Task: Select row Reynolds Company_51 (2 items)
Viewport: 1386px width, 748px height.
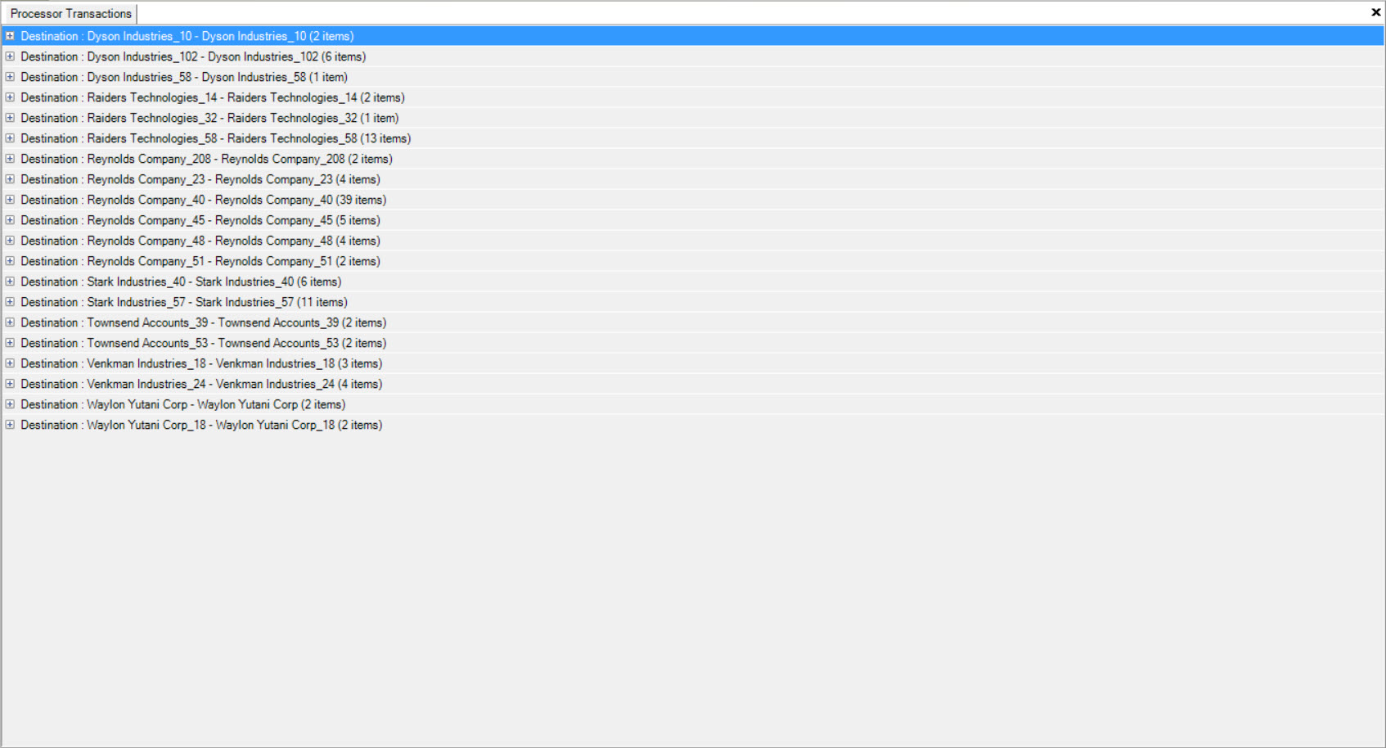Action: [x=693, y=261]
